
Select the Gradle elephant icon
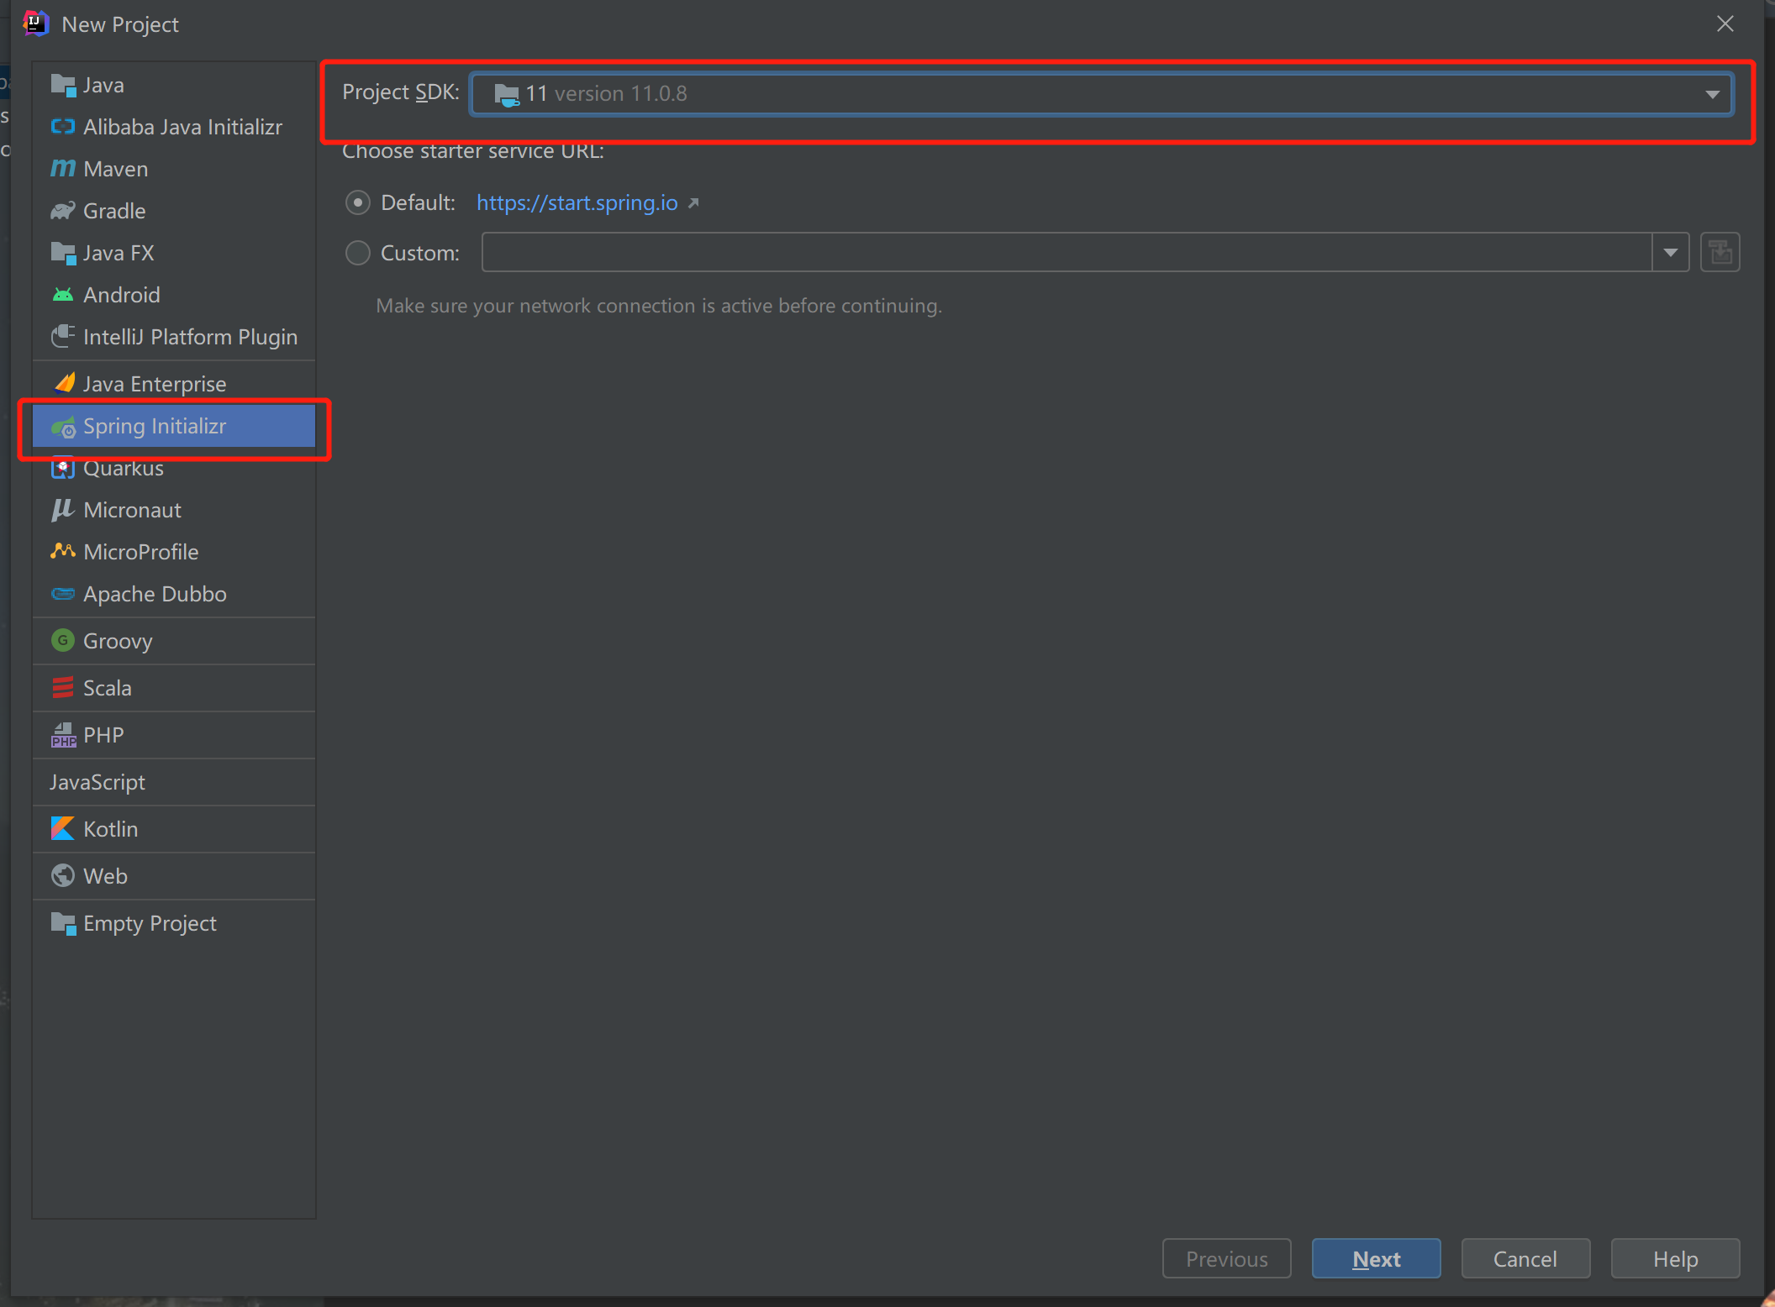pyautogui.click(x=62, y=211)
